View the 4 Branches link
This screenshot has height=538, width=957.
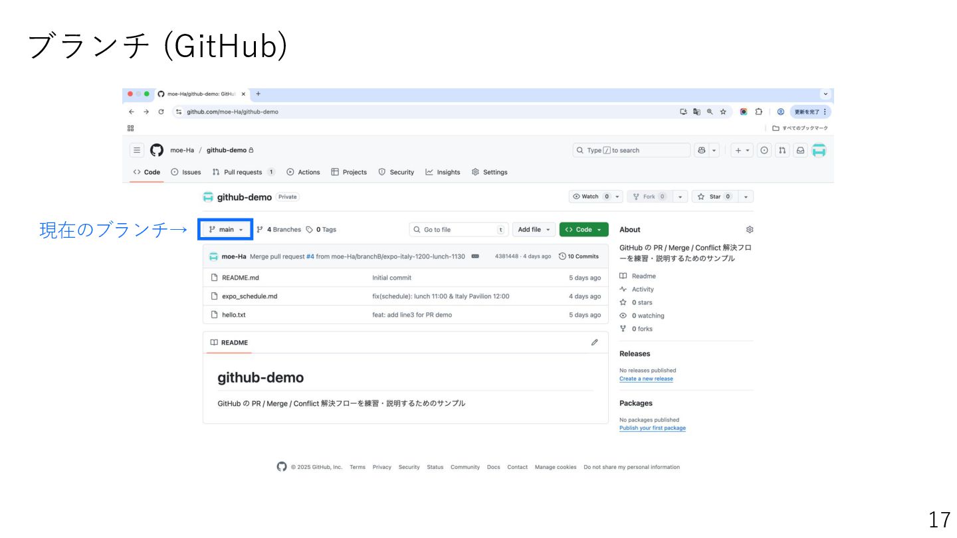click(278, 230)
